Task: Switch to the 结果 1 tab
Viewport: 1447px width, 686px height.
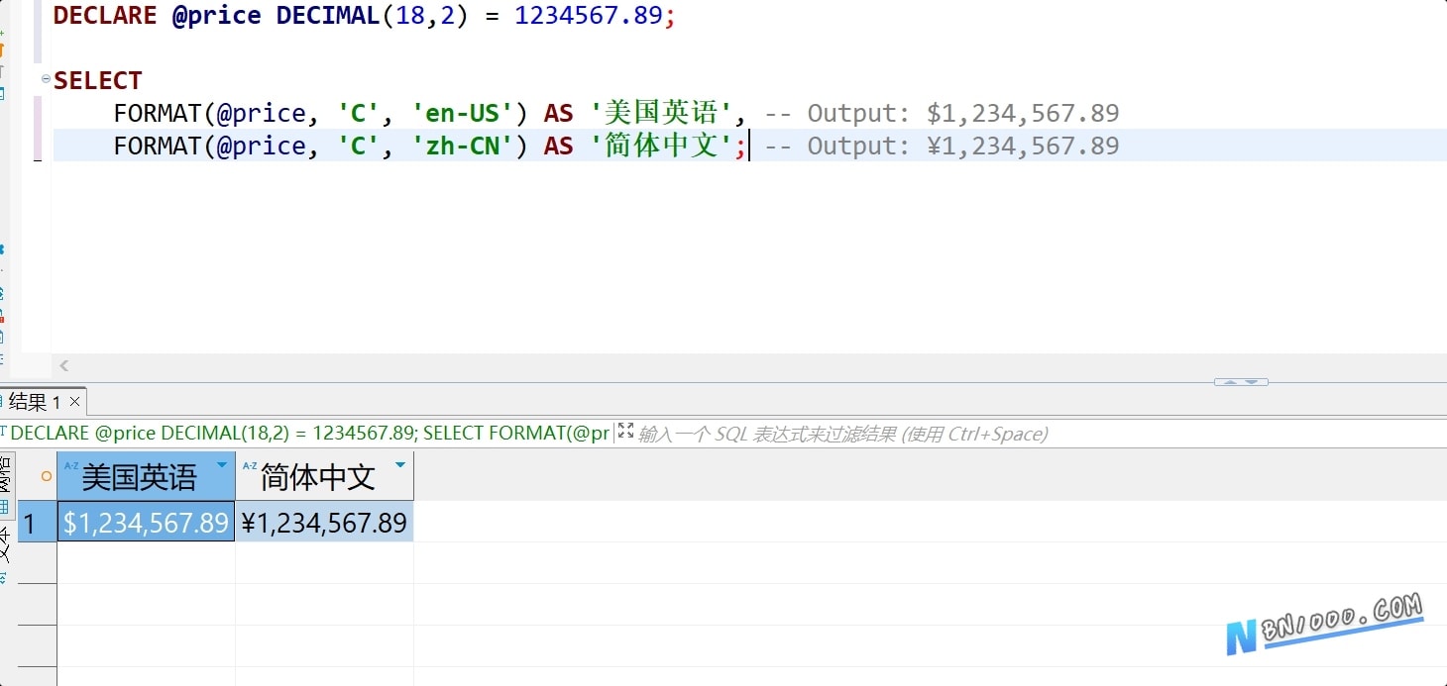Action: [35, 401]
